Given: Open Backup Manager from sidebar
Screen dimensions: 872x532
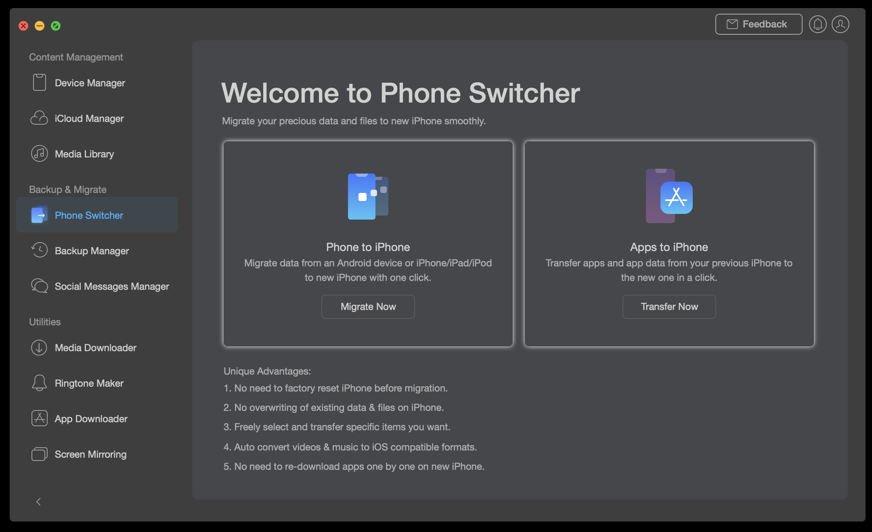Looking at the screenshot, I should pos(92,250).
